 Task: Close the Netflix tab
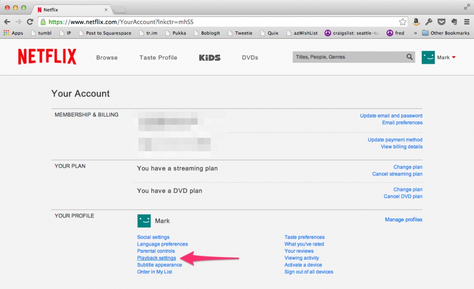click(106, 10)
